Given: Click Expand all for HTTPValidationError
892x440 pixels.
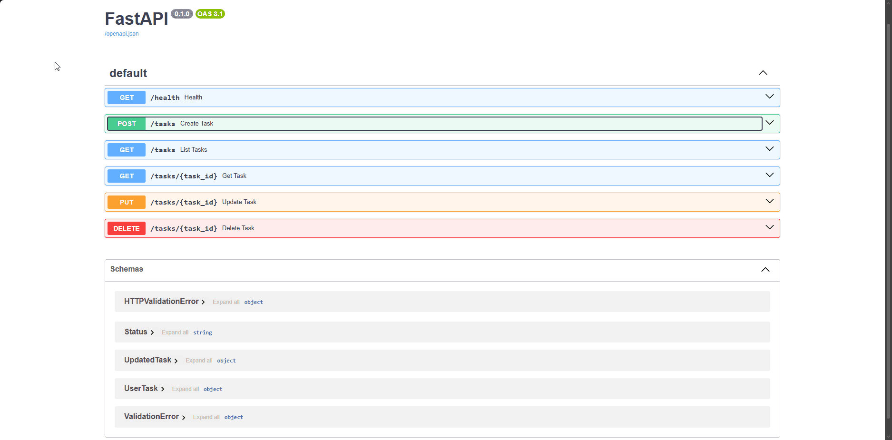Looking at the screenshot, I should (x=226, y=302).
